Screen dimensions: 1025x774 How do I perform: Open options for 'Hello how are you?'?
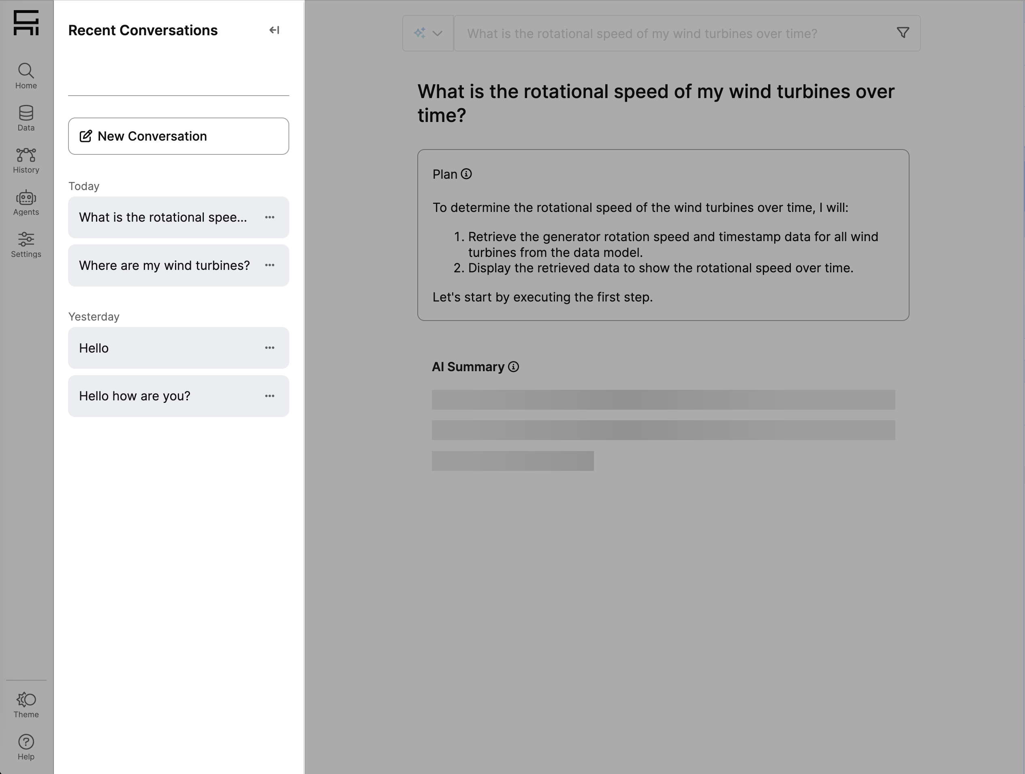click(270, 396)
